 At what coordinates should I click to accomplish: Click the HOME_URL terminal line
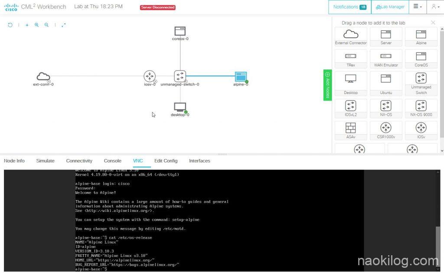(114, 260)
